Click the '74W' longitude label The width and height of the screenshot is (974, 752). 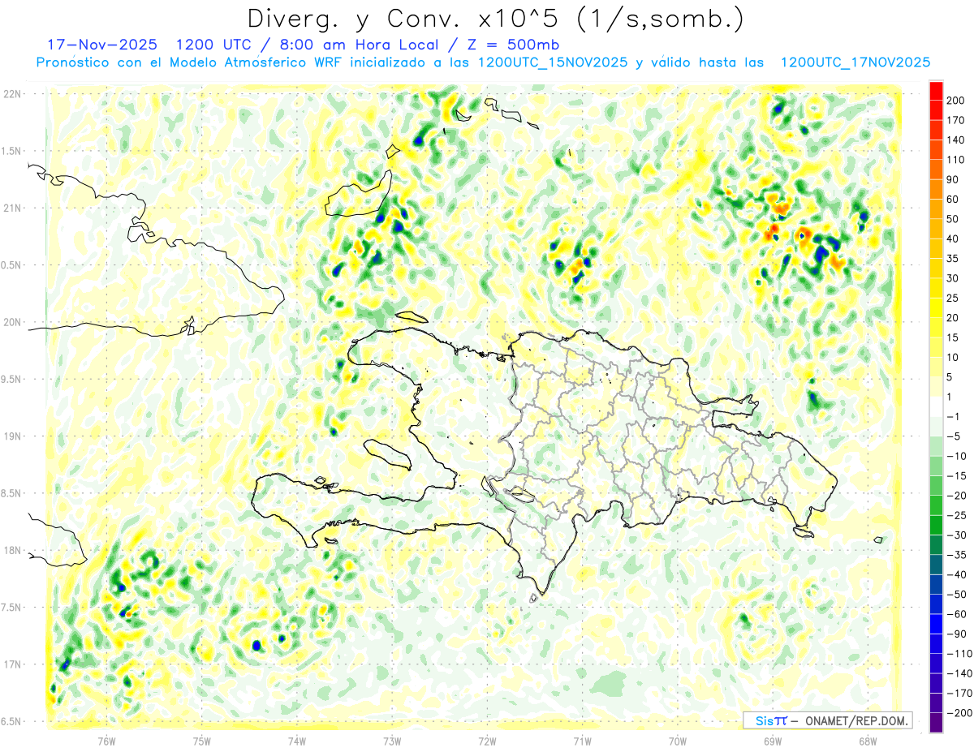(297, 741)
